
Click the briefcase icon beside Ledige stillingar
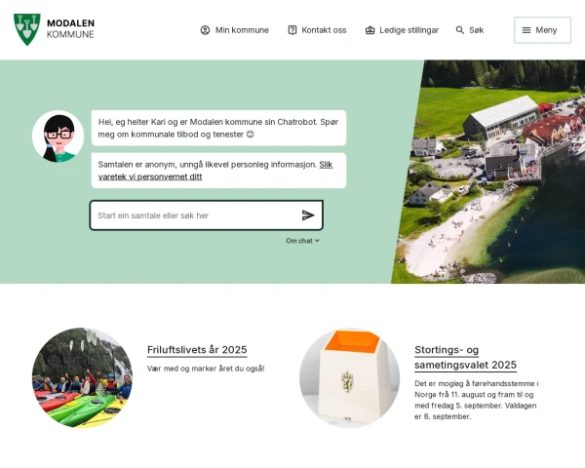(x=370, y=30)
